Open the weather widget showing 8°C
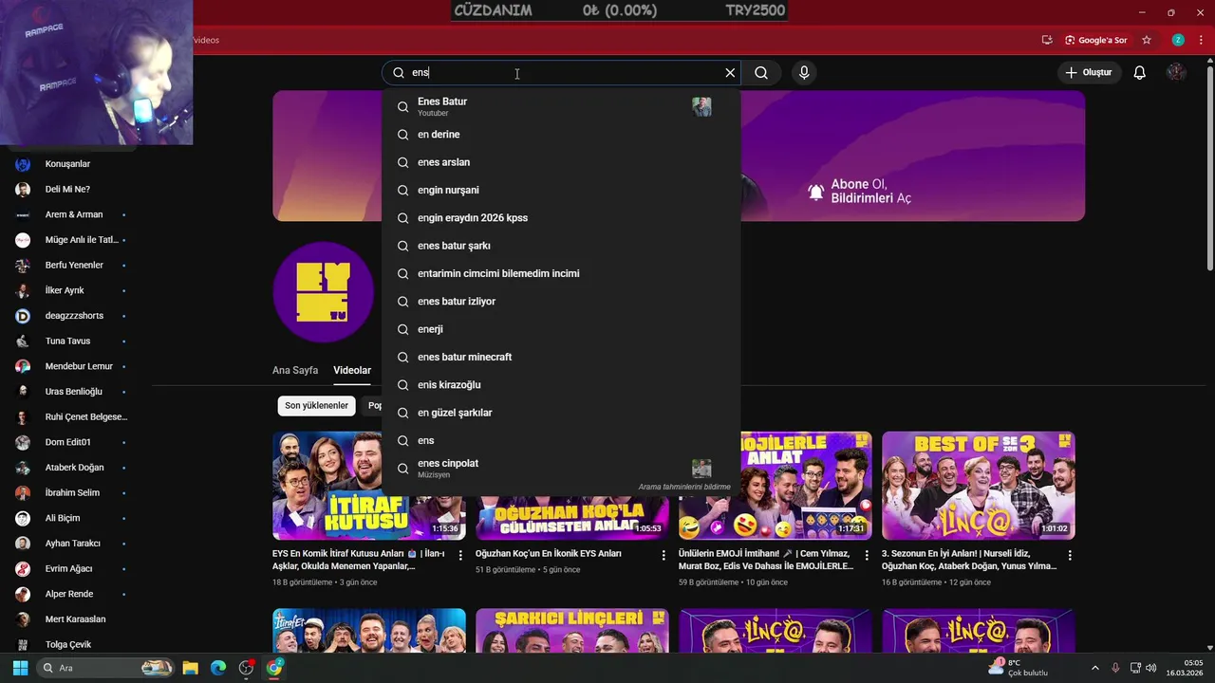Screen dimensions: 1215x683 click(x=1019, y=668)
